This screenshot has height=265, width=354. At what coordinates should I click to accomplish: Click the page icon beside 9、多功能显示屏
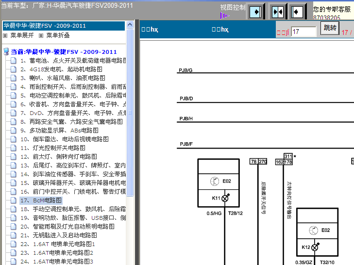[x=14, y=131]
